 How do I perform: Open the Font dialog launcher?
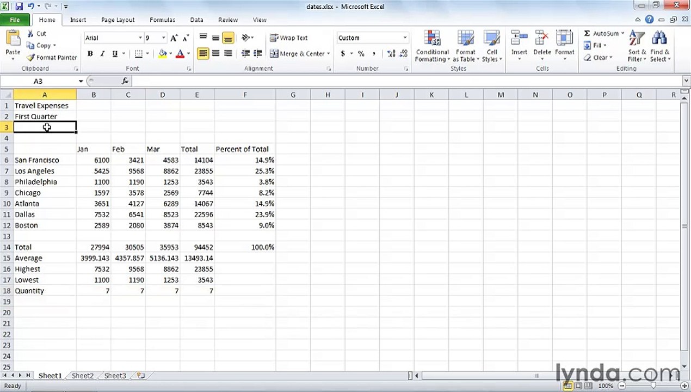coord(189,69)
